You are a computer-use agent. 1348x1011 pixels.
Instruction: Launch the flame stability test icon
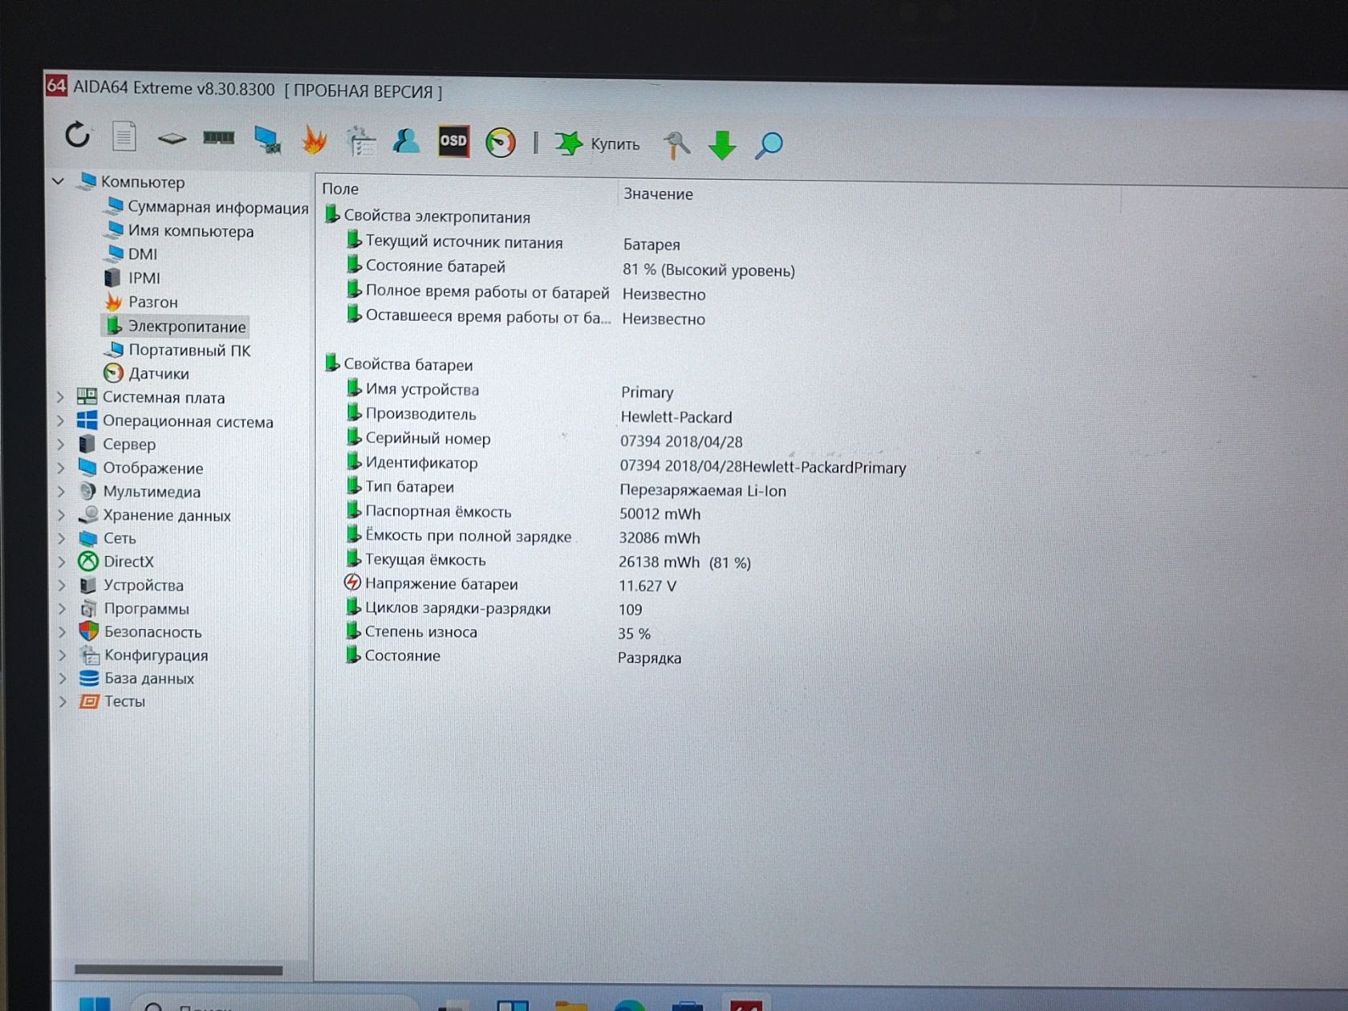click(315, 140)
